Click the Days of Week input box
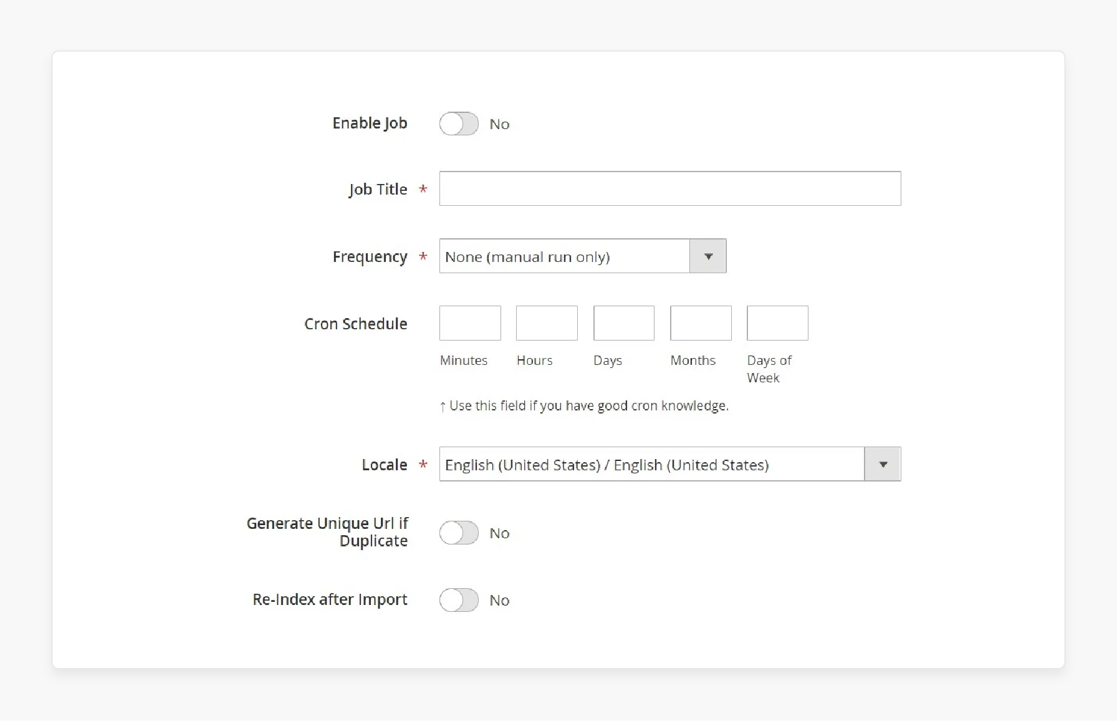The image size is (1117, 721). (x=777, y=323)
